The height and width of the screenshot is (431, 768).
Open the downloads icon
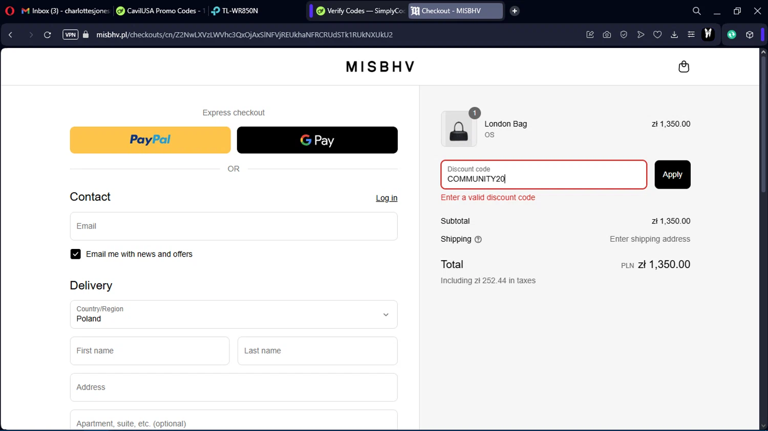pos(674,35)
